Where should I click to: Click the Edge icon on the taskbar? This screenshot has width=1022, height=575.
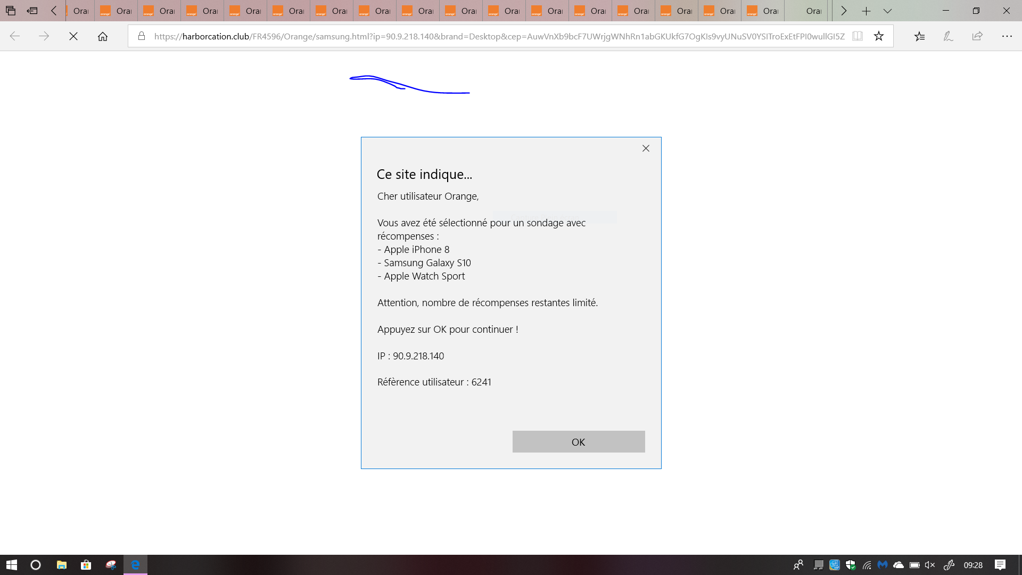click(x=135, y=565)
